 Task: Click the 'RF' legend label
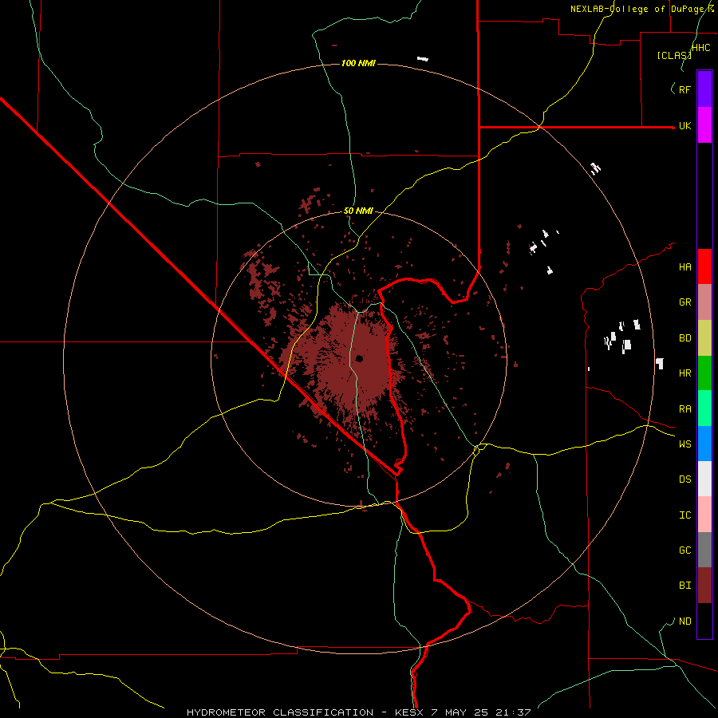[684, 89]
